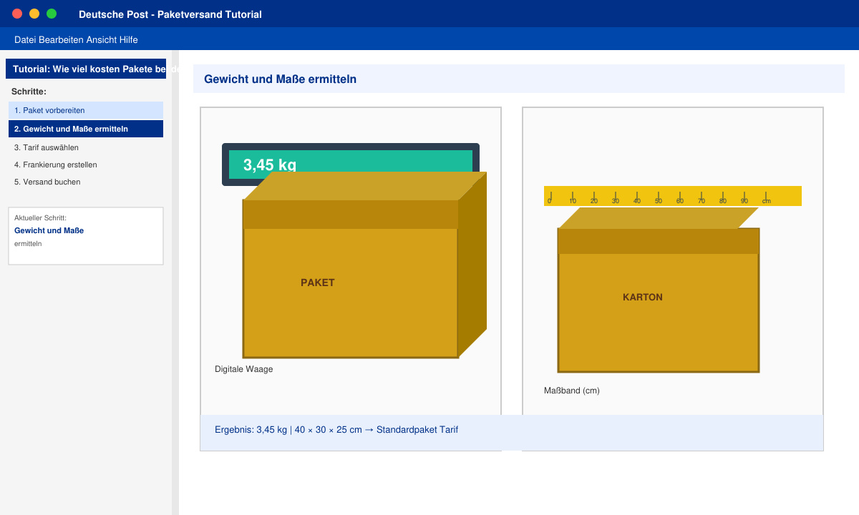This screenshot has height=515, width=859.
Task: Close the window with the red button
Action: tap(17, 14)
